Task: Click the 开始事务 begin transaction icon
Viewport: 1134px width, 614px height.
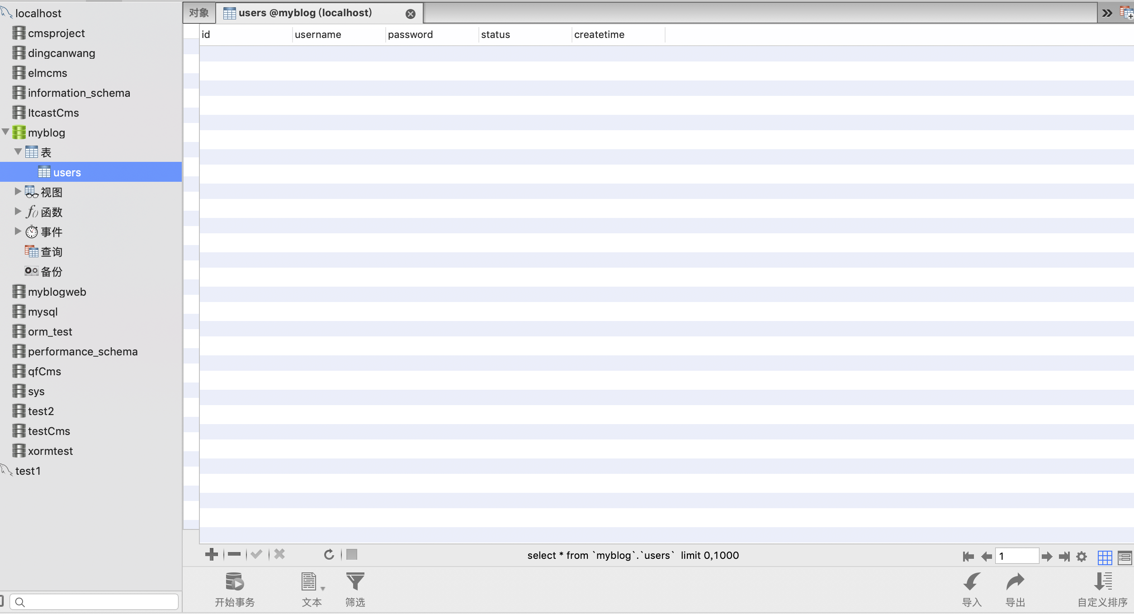Action: tap(235, 582)
